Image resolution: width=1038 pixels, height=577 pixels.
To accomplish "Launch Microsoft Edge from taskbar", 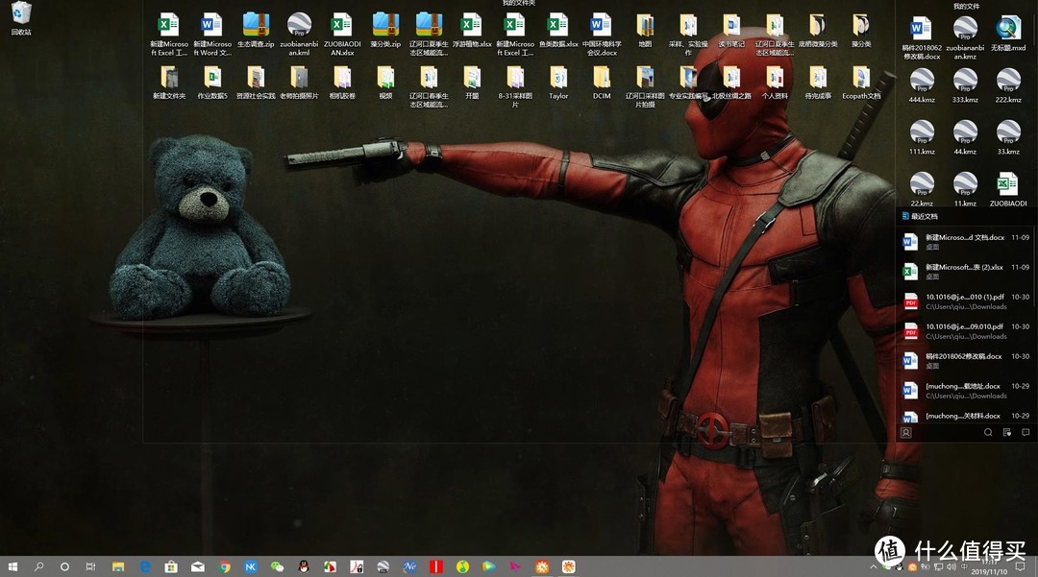I will pos(145,566).
